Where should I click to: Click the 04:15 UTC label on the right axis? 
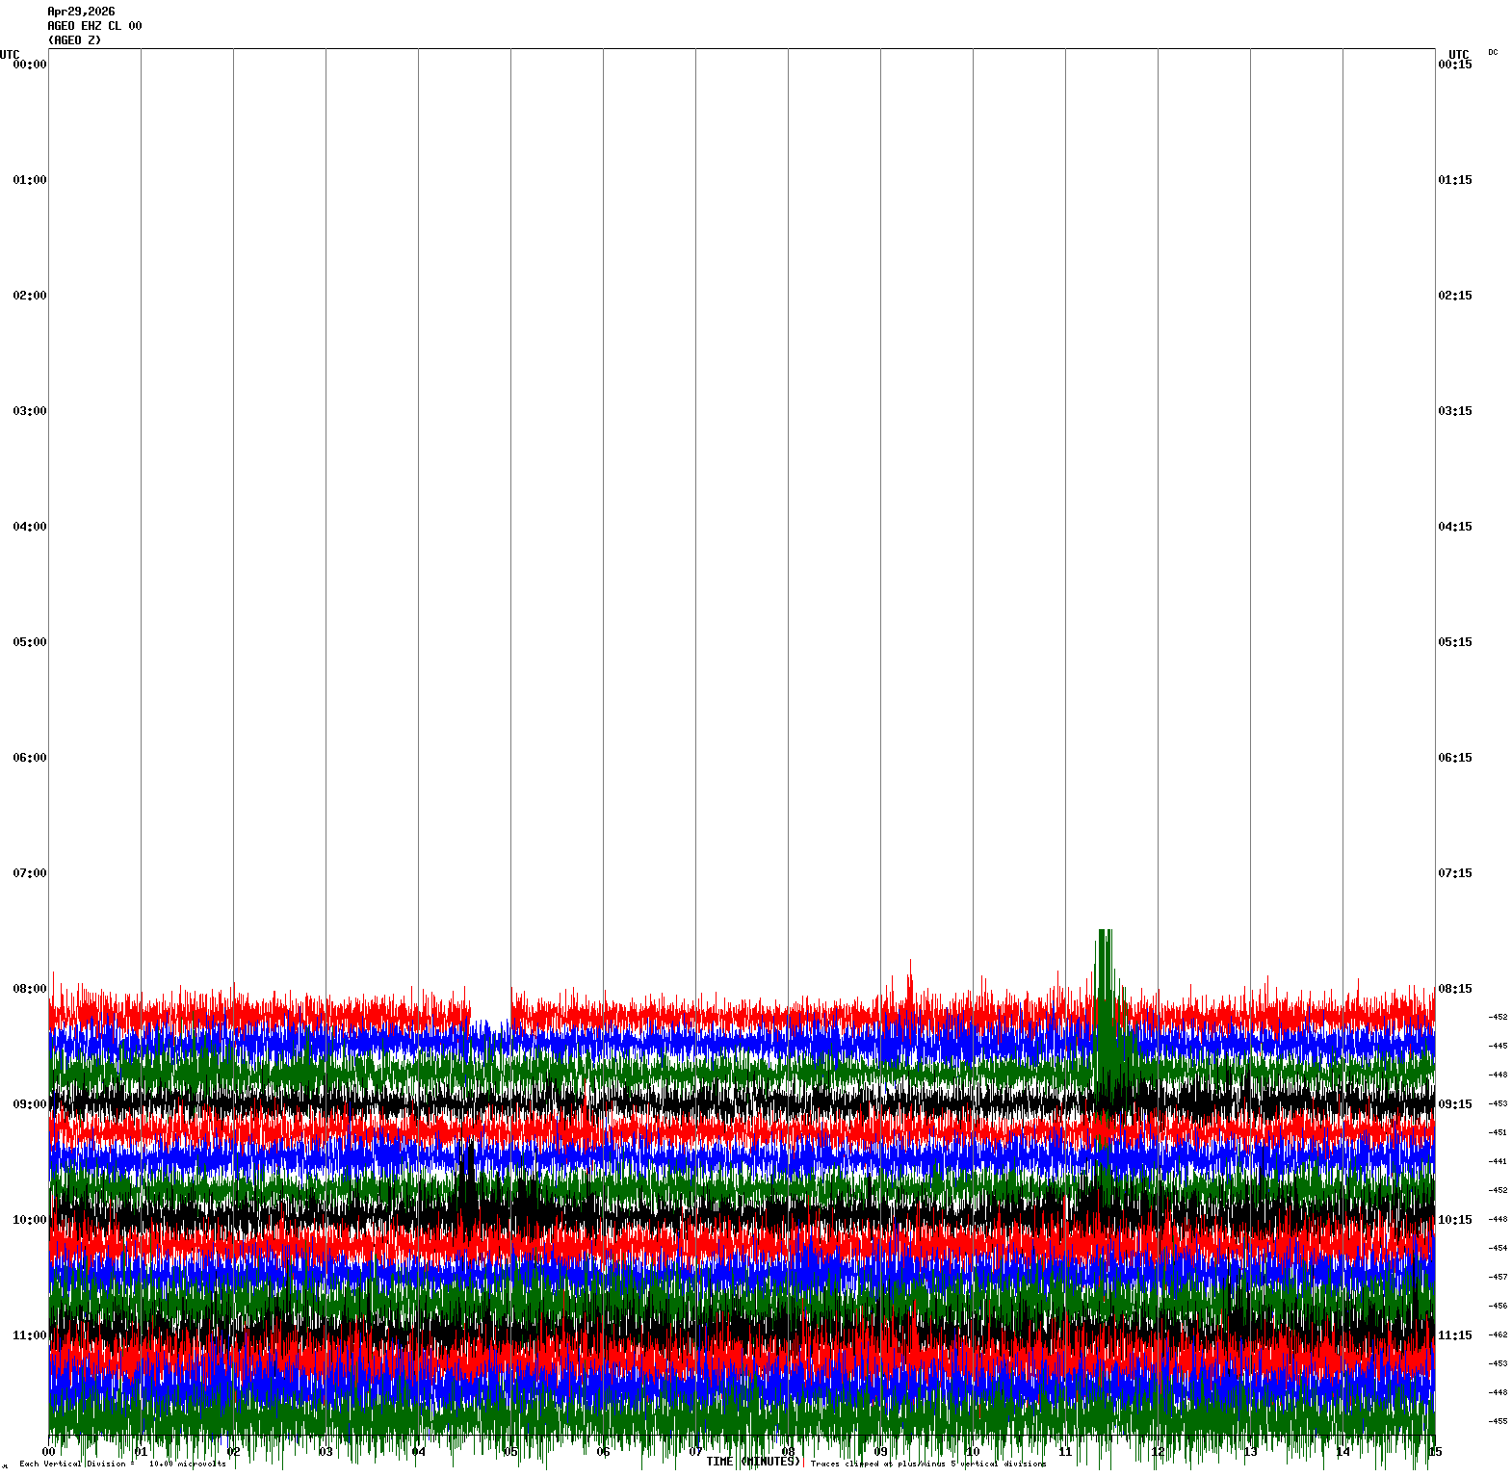tap(1454, 527)
